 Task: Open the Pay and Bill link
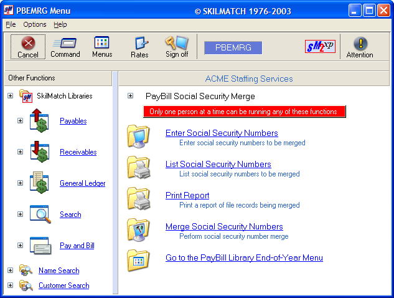[77, 246]
